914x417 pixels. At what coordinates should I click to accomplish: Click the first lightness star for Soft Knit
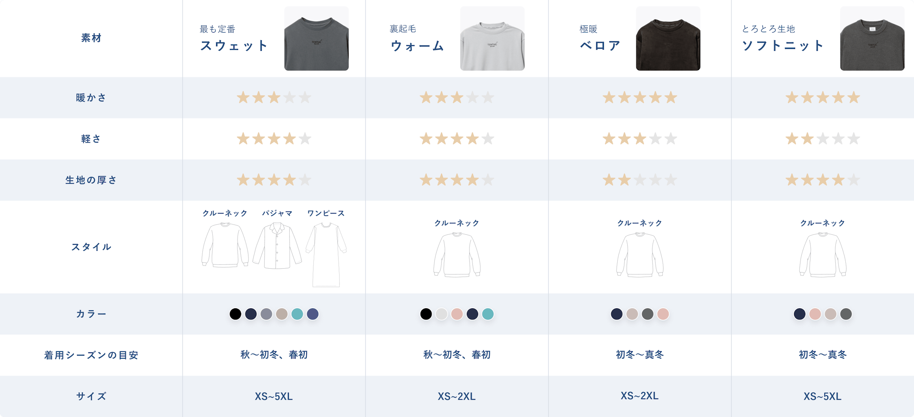point(792,139)
